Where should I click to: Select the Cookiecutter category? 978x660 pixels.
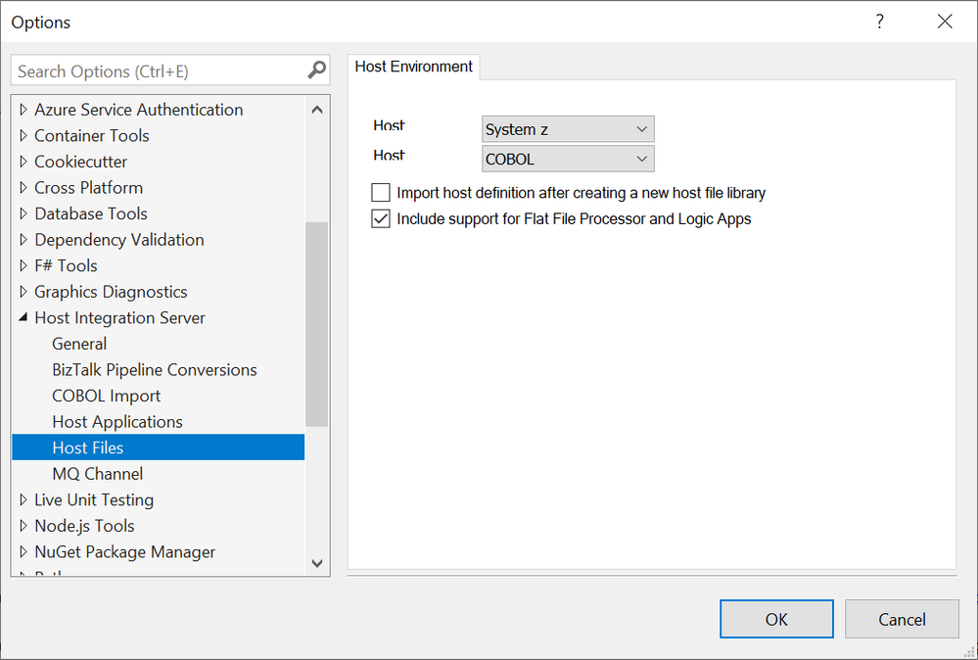point(80,162)
